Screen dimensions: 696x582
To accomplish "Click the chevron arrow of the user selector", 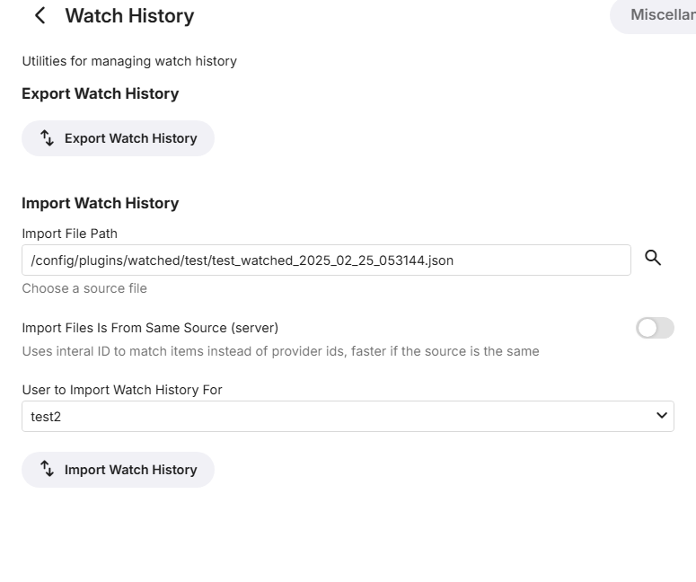I will tap(662, 416).
